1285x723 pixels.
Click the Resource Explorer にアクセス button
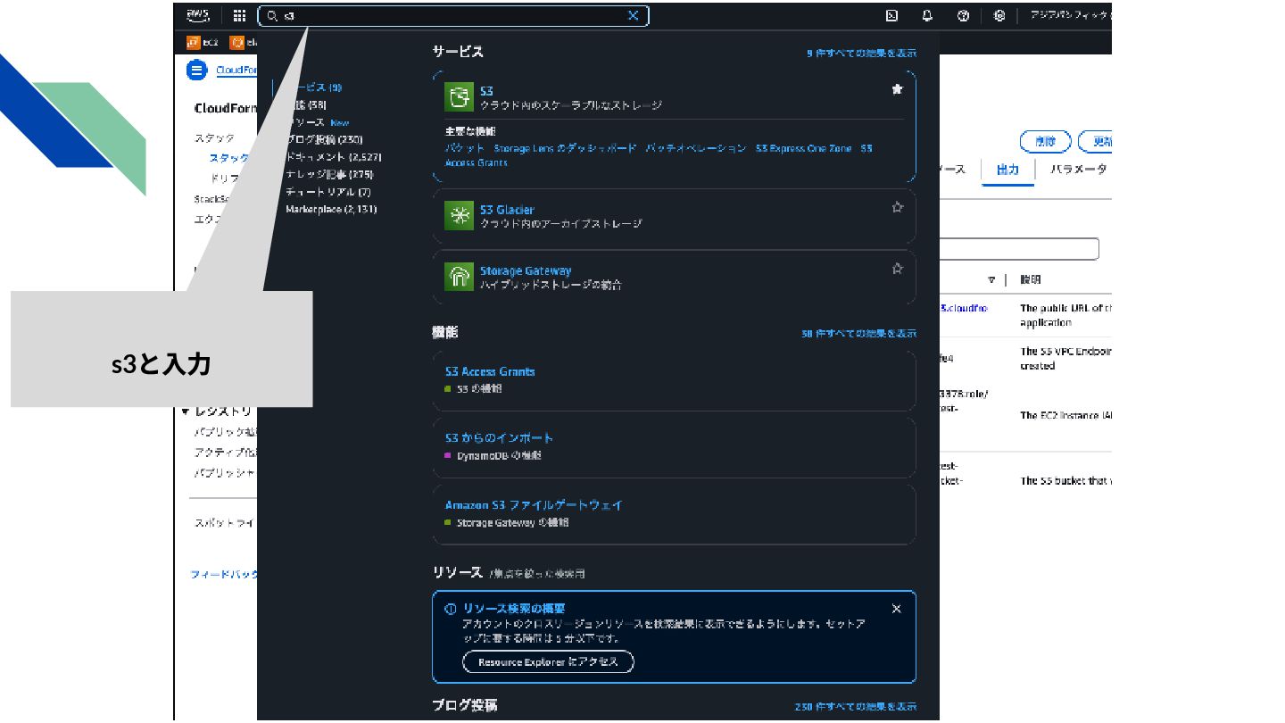click(x=548, y=661)
